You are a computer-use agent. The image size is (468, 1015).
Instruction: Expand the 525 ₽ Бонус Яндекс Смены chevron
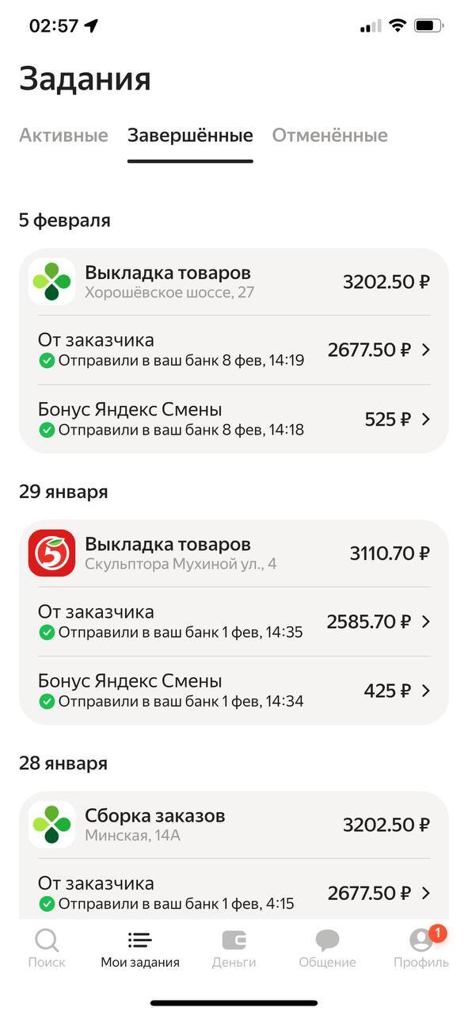pyautogui.click(x=425, y=419)
